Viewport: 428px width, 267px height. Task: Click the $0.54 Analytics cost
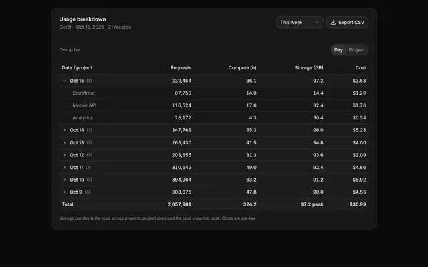(359, 118)
